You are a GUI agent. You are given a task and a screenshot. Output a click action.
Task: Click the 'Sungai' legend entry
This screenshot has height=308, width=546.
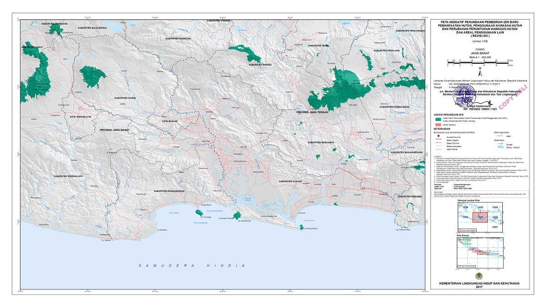[509, 145]
